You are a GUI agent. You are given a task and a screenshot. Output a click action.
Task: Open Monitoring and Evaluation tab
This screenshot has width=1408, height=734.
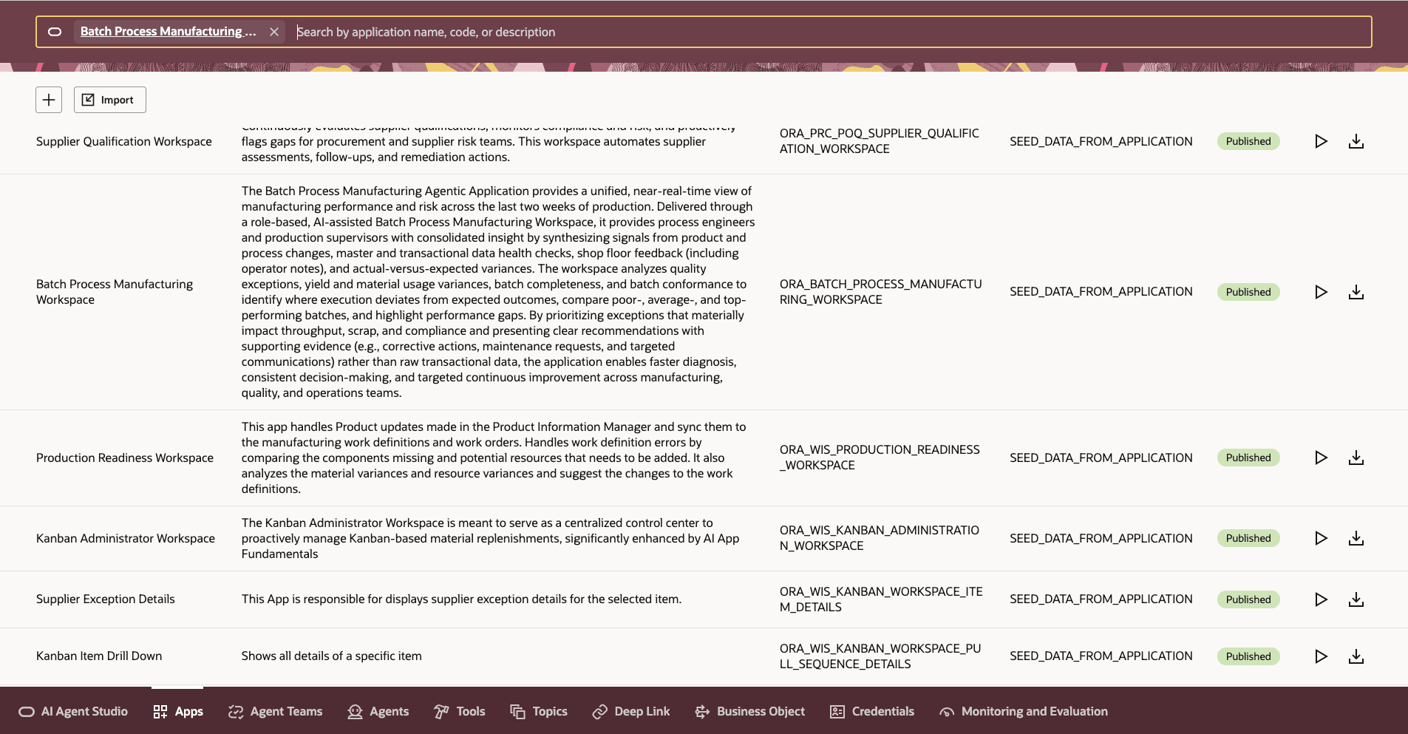click(1024, 711)
